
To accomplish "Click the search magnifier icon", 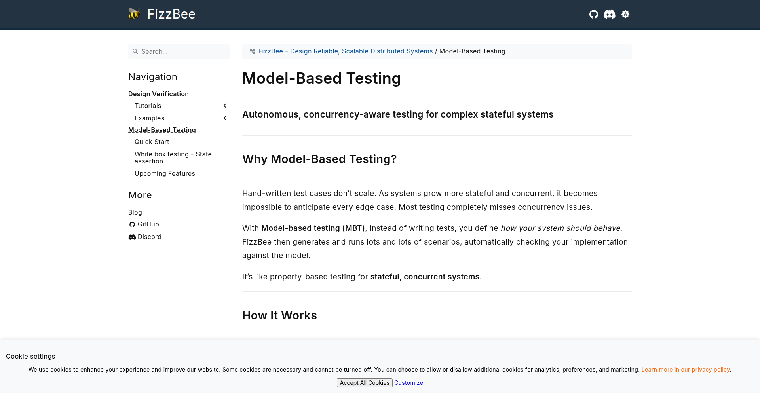I will 135,51.
